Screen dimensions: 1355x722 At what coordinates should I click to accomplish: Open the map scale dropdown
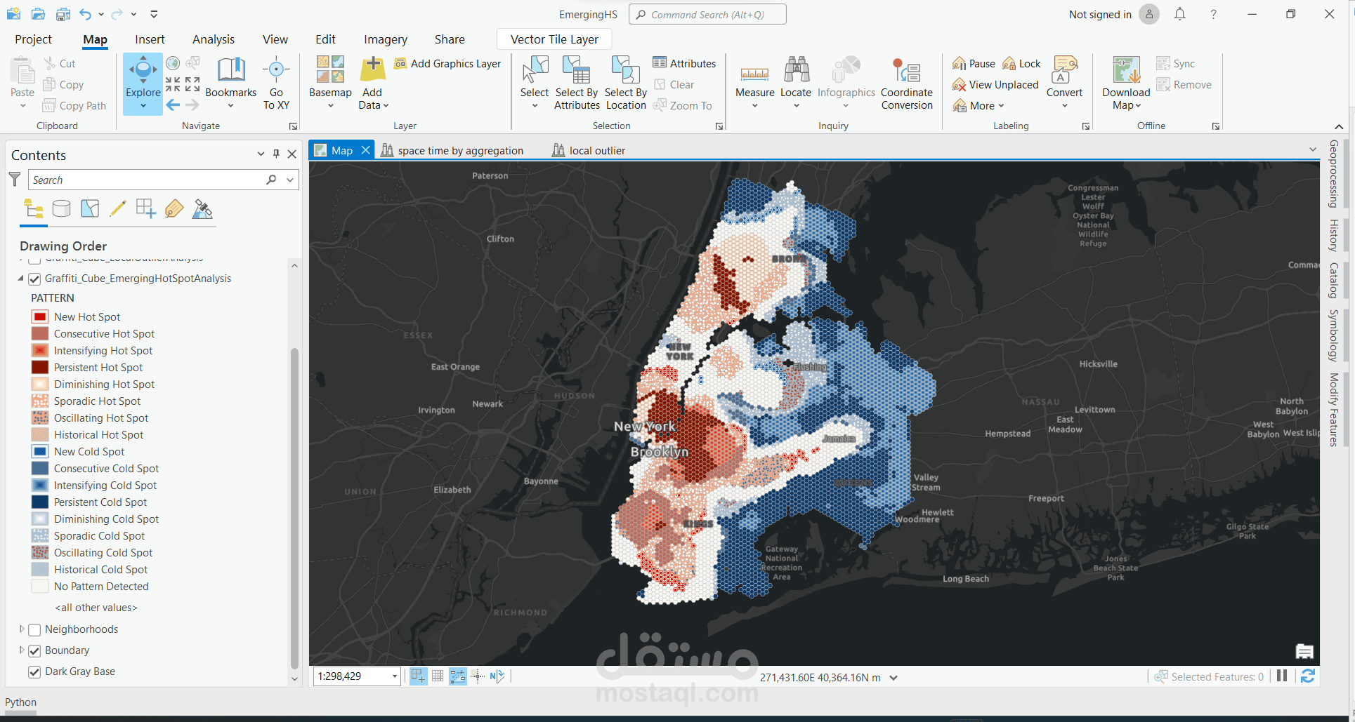pos(395,676)
